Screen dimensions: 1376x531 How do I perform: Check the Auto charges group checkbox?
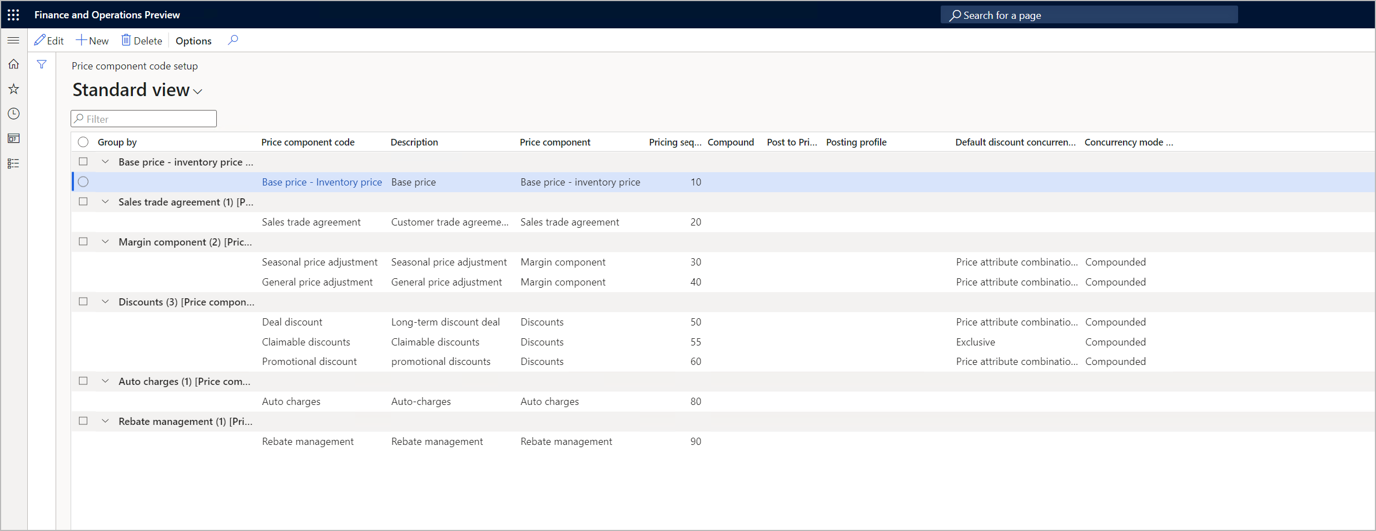pyautogui.click(x=83, y=381)
